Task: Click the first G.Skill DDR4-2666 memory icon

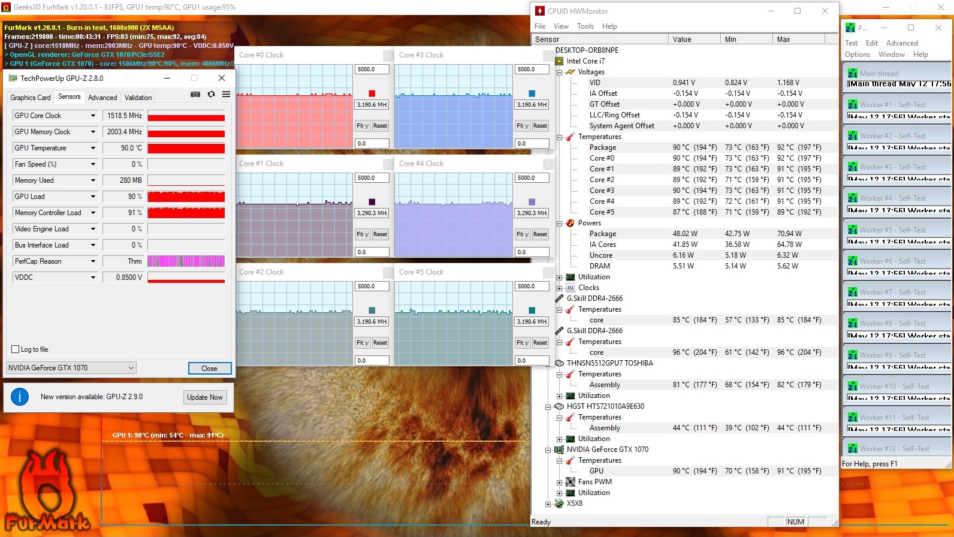Action: 559,298
